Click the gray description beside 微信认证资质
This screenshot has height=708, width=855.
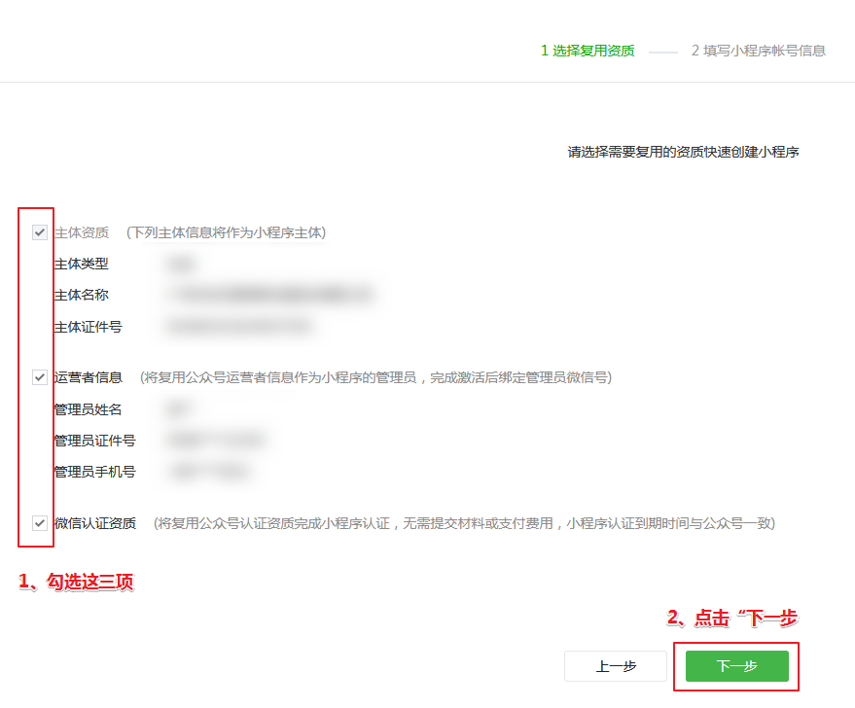pos(464,523)
